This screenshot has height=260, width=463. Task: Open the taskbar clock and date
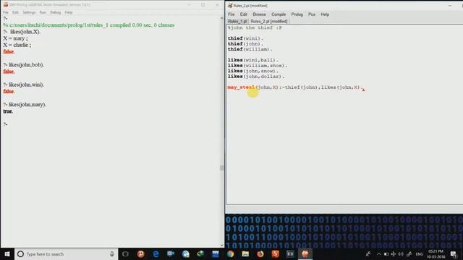[x=436, y=253]
